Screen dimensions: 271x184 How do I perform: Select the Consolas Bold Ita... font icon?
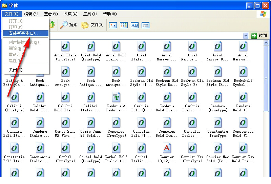pyautogui.click(x=167, y=123)
